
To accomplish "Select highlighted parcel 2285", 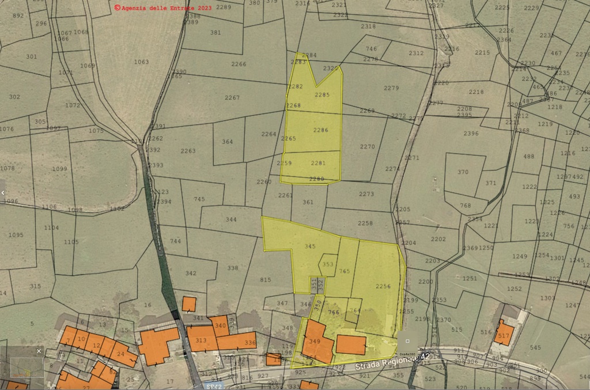I will click(323, 94).
